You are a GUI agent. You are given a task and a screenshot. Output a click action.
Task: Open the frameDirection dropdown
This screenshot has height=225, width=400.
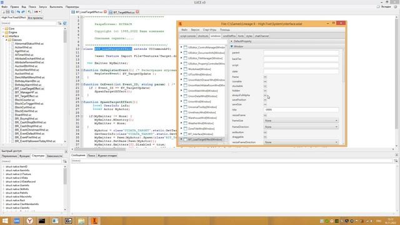301,127
